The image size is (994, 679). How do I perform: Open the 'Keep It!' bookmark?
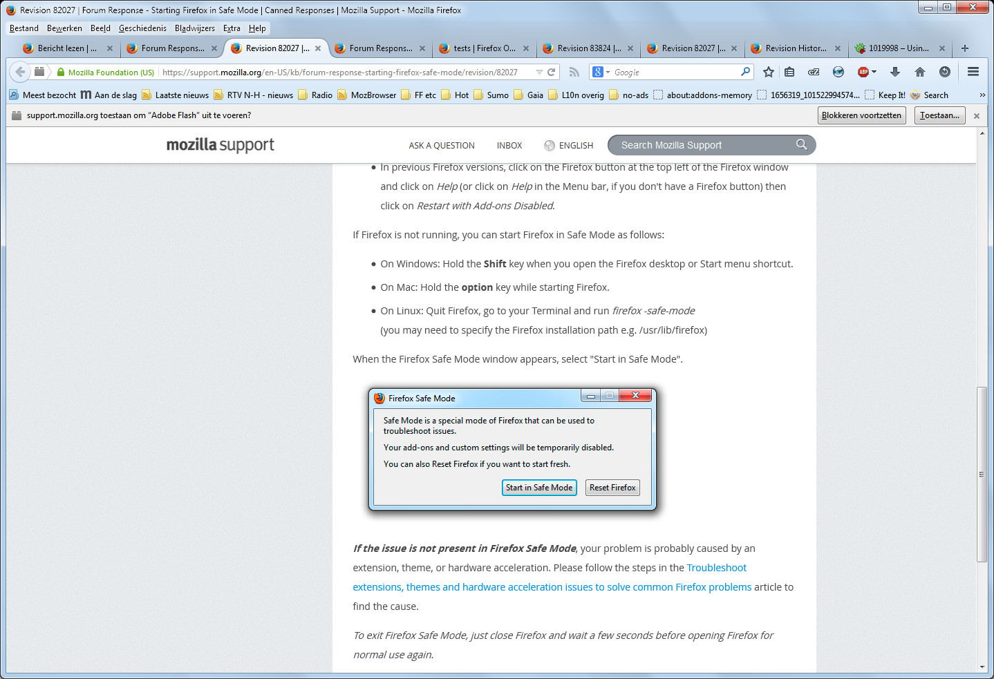[885, 95]
